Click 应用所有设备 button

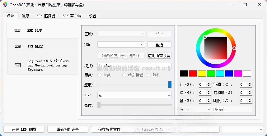pyautogui.click(x=159, y=56)
